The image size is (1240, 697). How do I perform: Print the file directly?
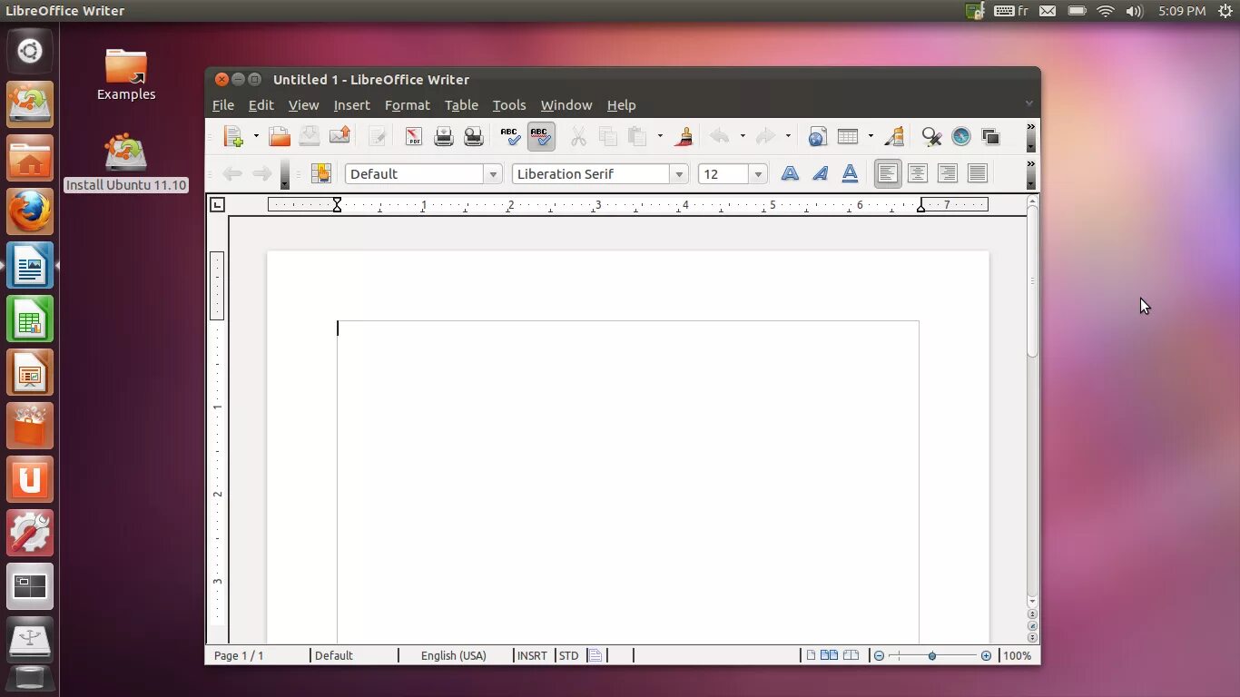pyautogui.click(x=444, y=136)
